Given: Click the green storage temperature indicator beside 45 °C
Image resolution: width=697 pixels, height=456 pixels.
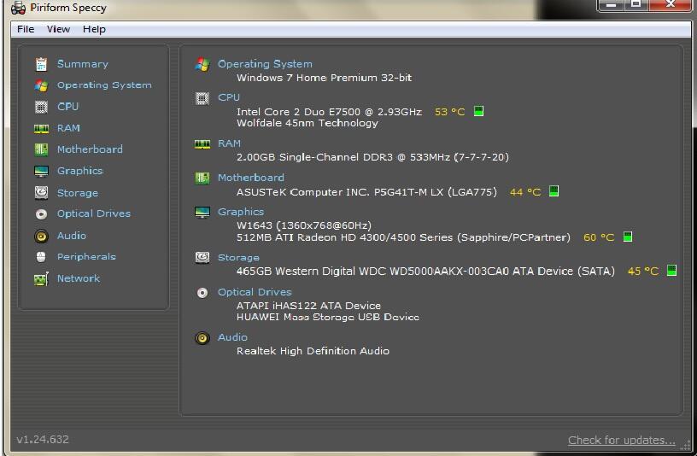Looking at the screenshot, I should click(671, 270).
